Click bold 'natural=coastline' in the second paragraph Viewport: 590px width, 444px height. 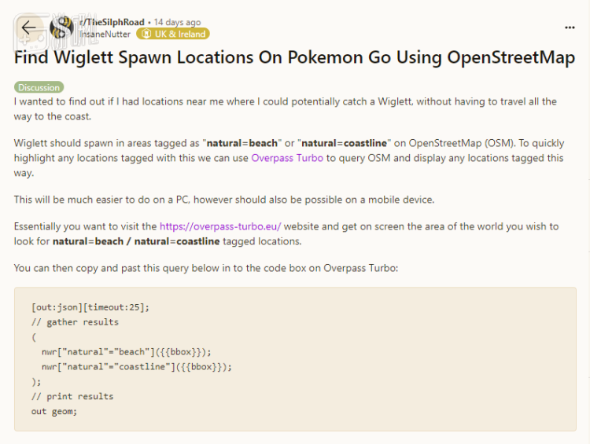click(x=344, y=143)
